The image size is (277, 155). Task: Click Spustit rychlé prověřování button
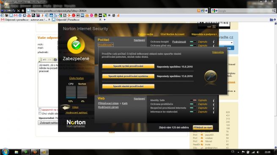128,66
